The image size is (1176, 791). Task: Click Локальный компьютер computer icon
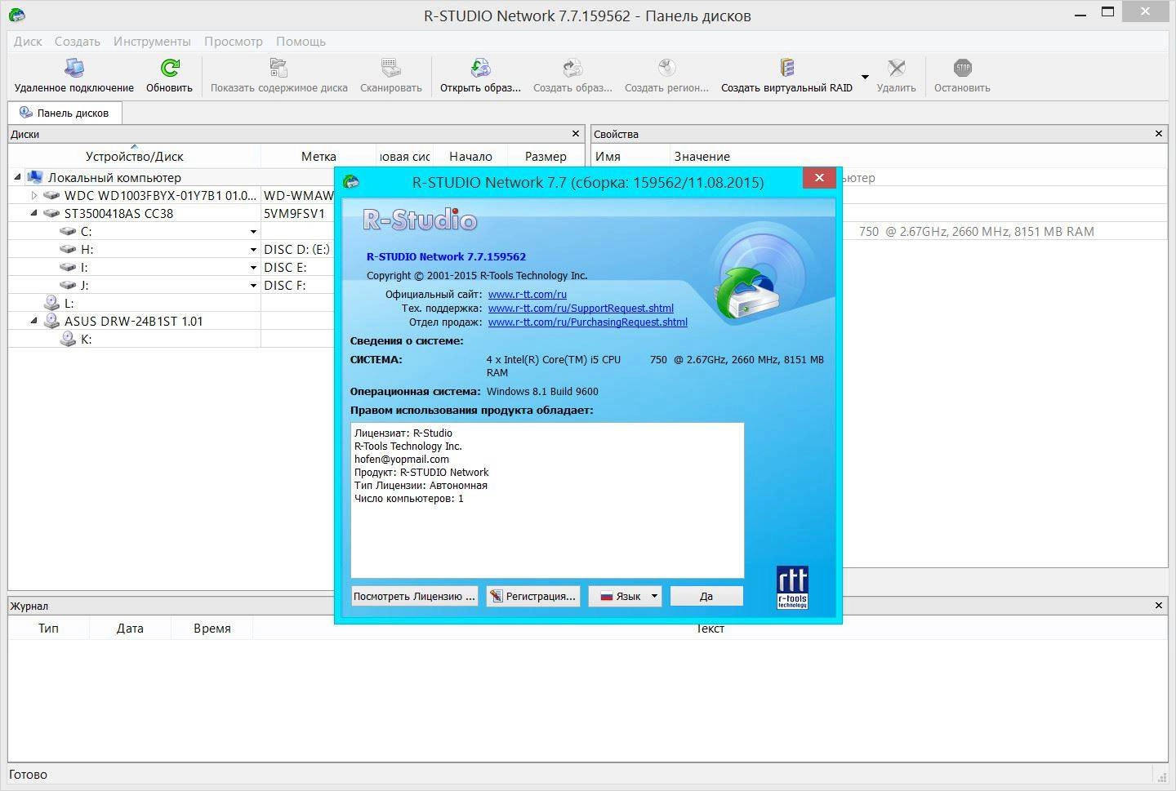point(34,177)
